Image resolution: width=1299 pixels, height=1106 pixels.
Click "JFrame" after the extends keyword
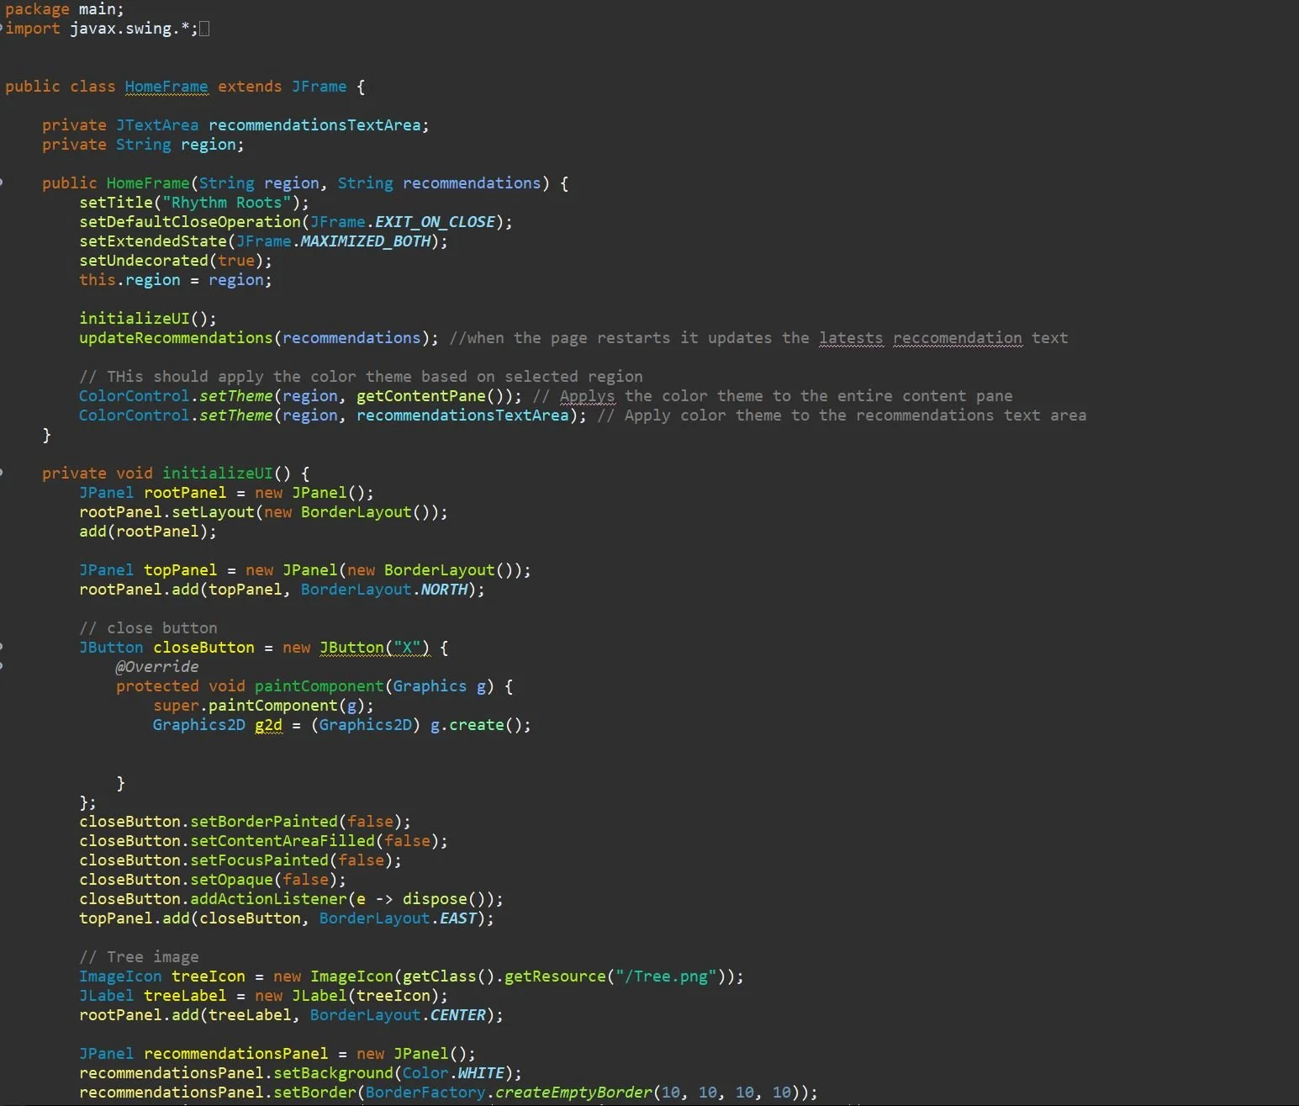click(x=319, y=87)
